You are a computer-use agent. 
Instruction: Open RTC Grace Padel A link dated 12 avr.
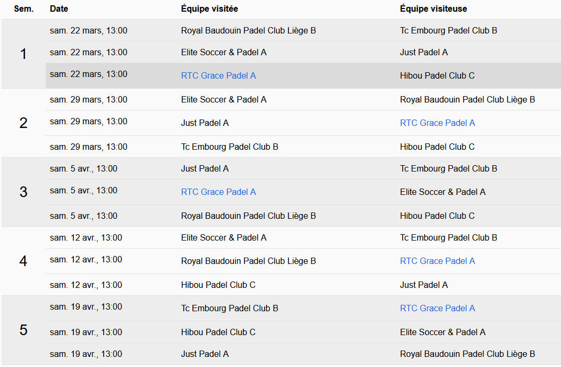(437, 261)
